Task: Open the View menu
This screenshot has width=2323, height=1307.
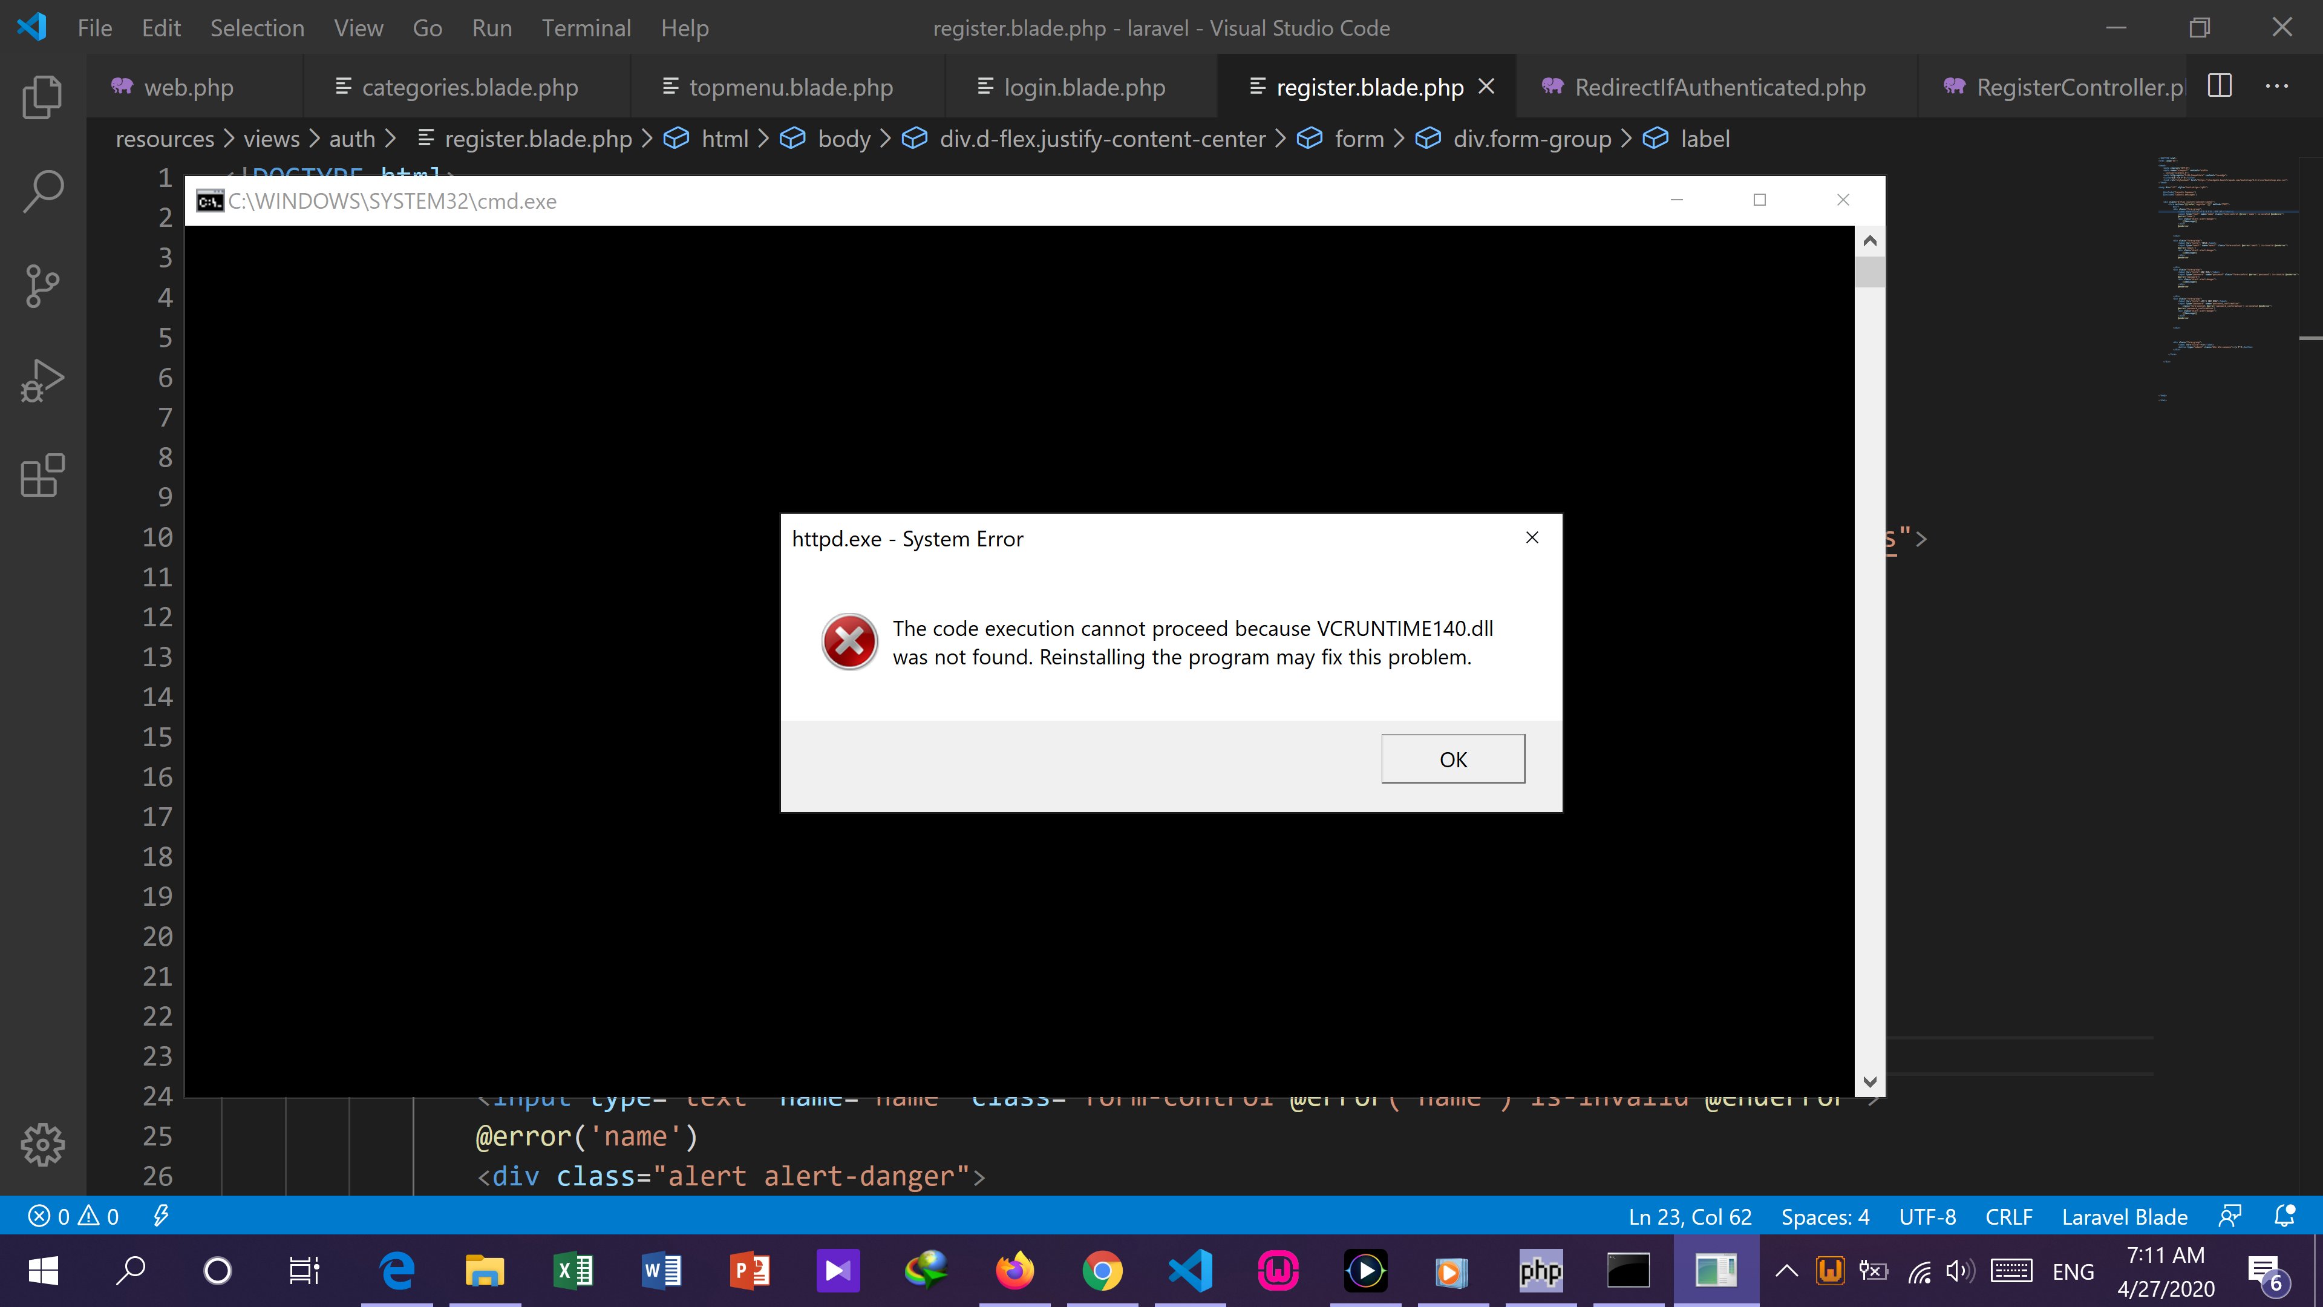Action: 358,28
